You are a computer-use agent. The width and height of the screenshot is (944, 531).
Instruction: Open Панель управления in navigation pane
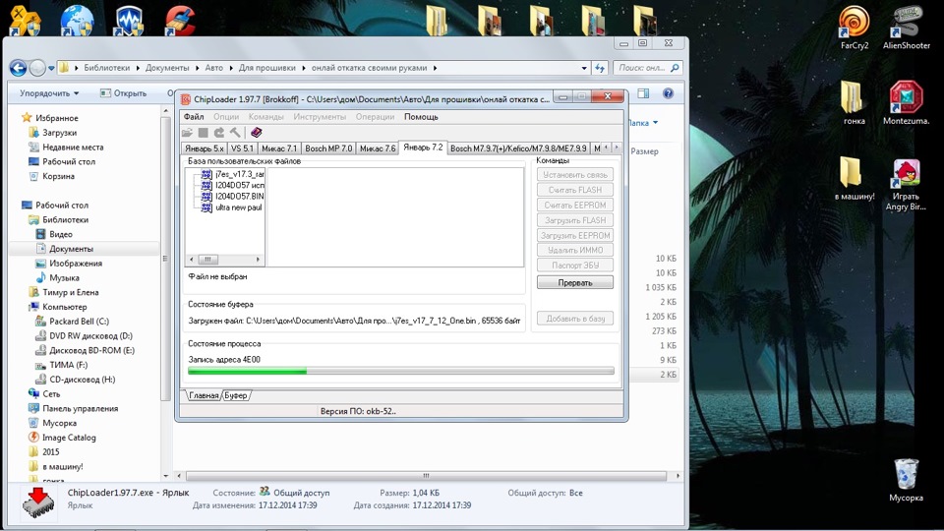[x=80, y=408]
